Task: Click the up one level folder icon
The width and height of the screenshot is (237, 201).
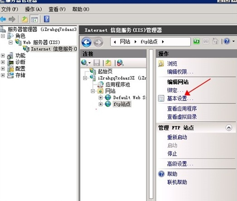Action: [24, 19]
